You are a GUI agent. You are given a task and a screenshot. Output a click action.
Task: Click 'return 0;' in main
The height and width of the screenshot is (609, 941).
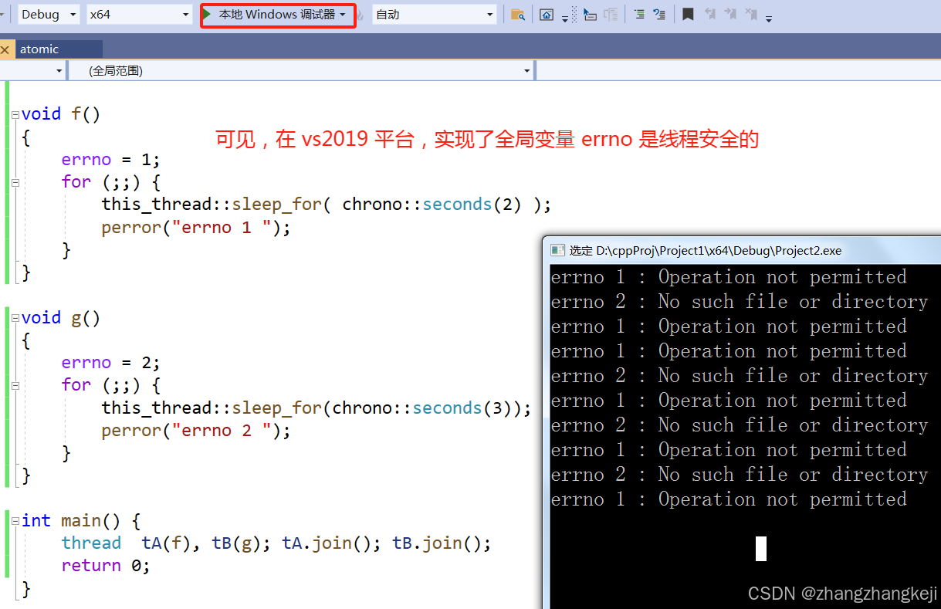click(x=106, y=566)
